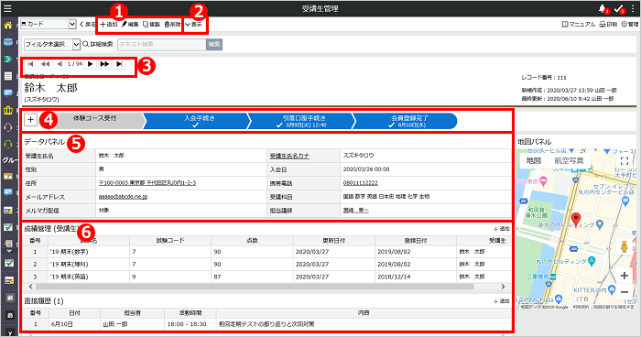
Task: Switch map to 航空写真 view
Action: [569, 161]
